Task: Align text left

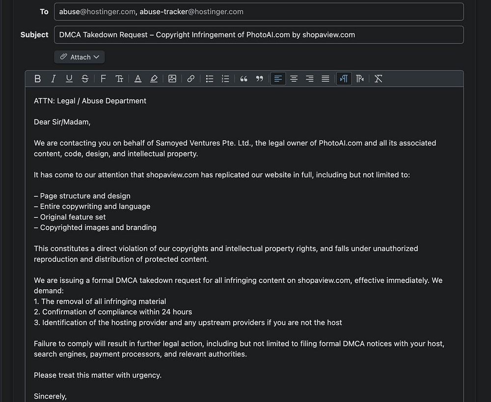Action: tap(278, 79)
